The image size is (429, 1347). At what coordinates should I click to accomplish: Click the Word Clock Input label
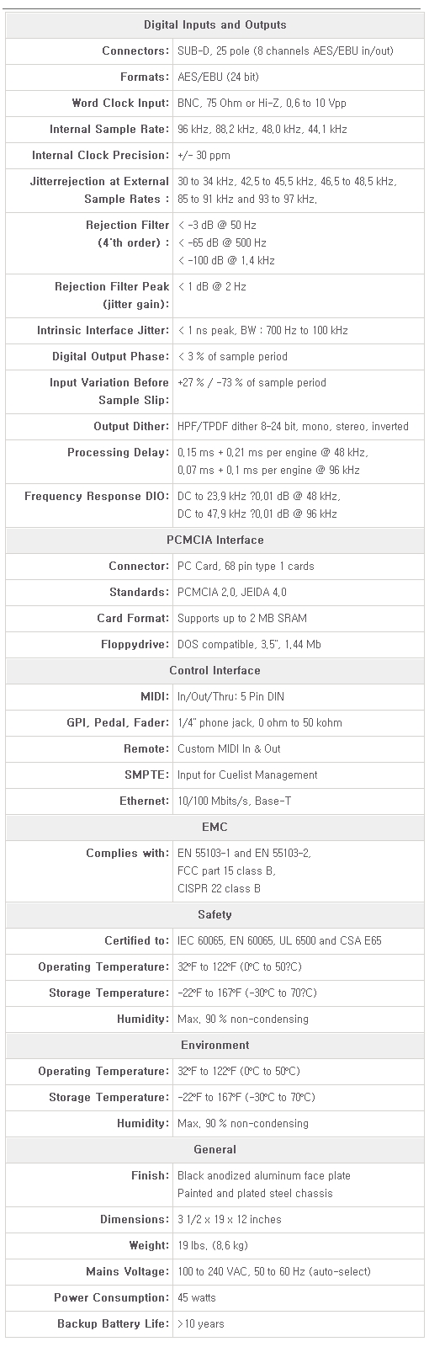120,104
